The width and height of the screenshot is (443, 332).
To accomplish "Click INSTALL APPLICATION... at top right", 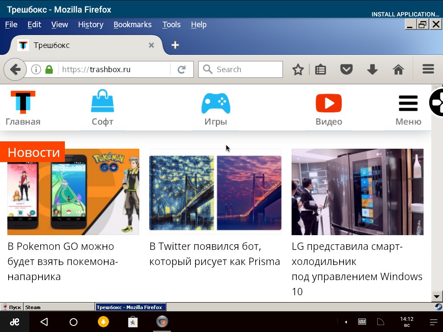I will (405, 14).
